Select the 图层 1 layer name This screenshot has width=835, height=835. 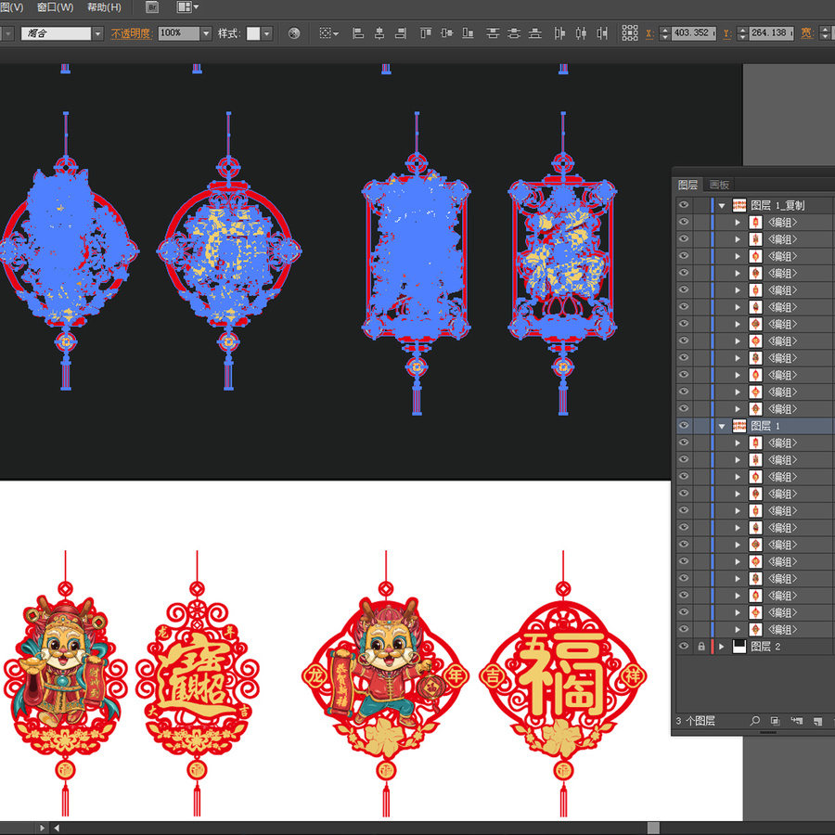765,426
